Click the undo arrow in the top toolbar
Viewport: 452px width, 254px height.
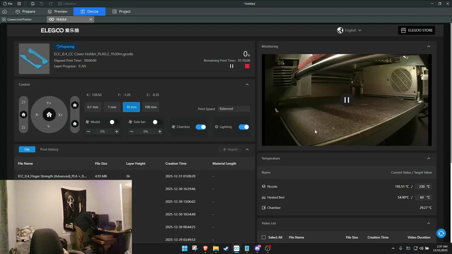42,4
